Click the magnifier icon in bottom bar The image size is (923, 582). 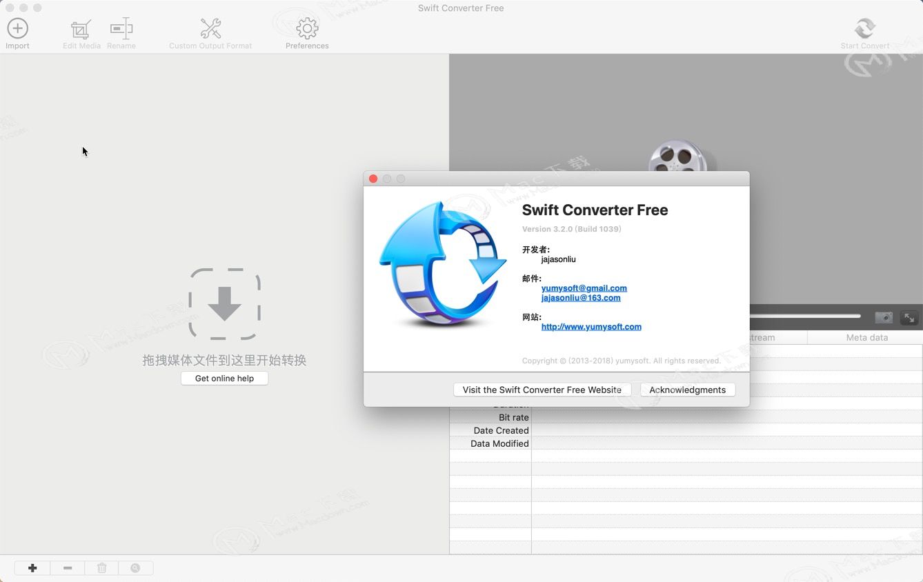pos(135,568)
